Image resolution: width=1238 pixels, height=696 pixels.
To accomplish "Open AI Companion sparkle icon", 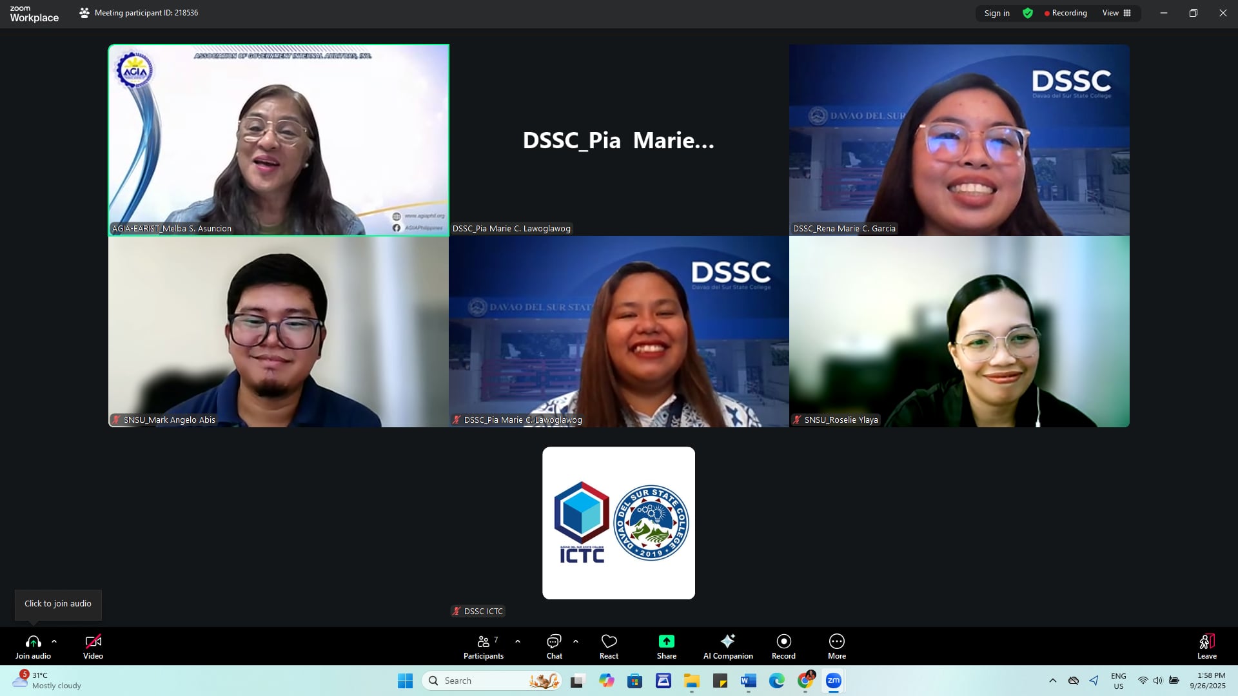I will click(x=728, y=642).
